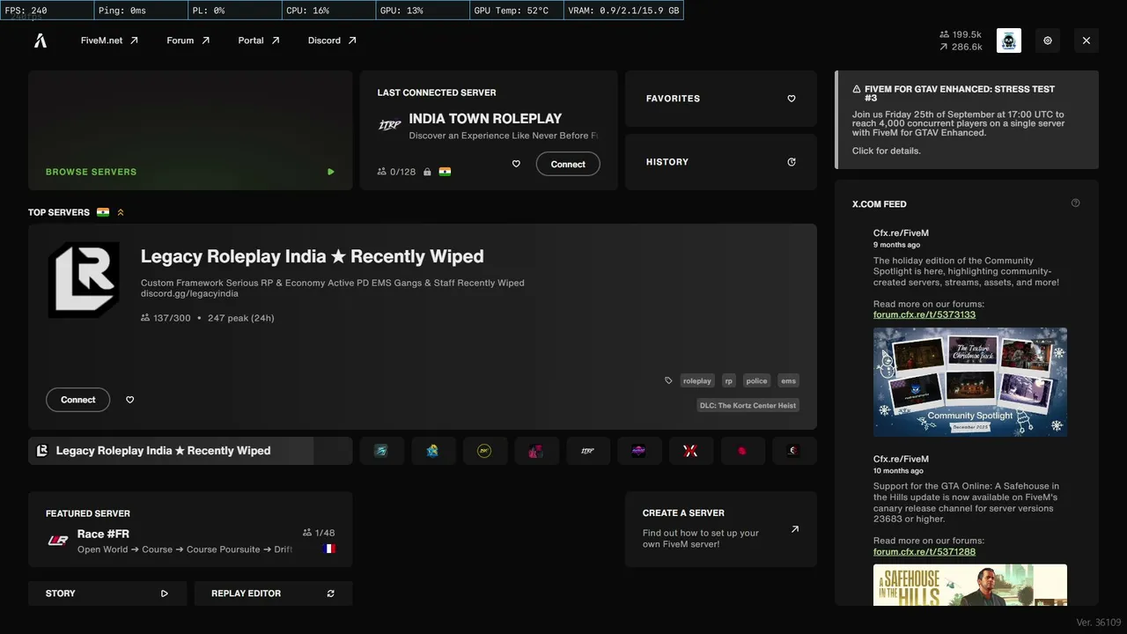Screen dimensions: 1127x634
Task: Open the Portal link
Action: point(259,41)
